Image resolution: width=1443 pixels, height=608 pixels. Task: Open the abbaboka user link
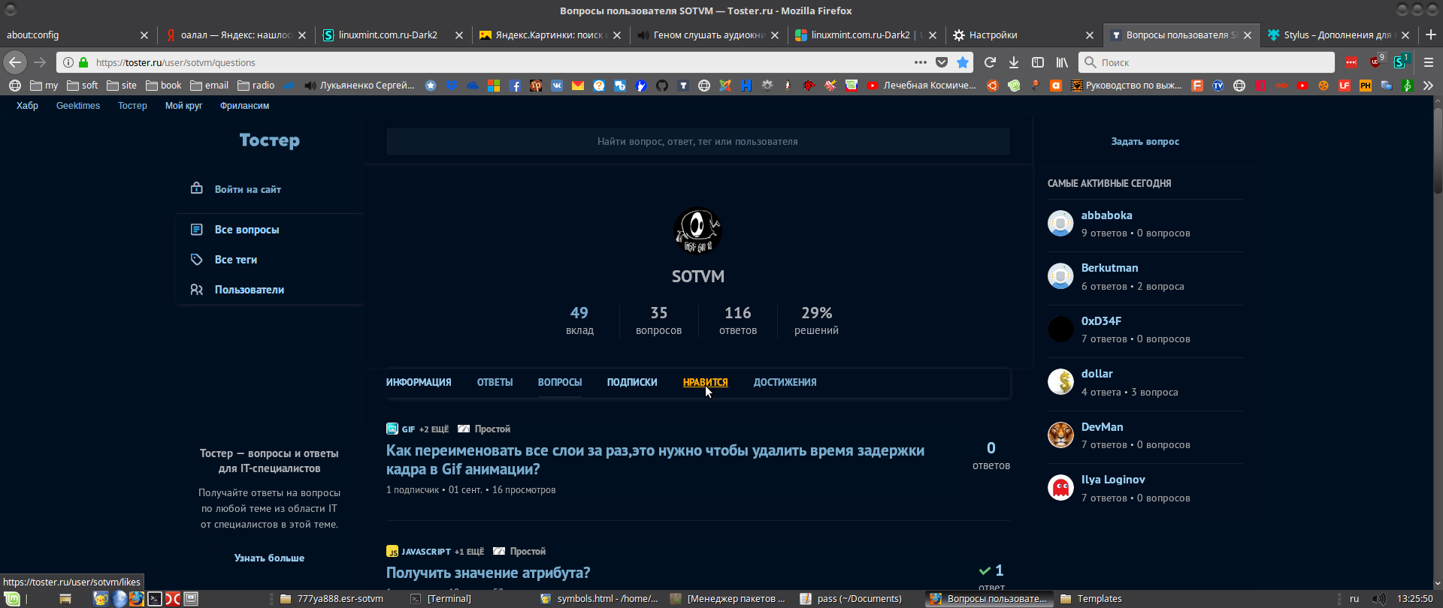[1106, 215]
